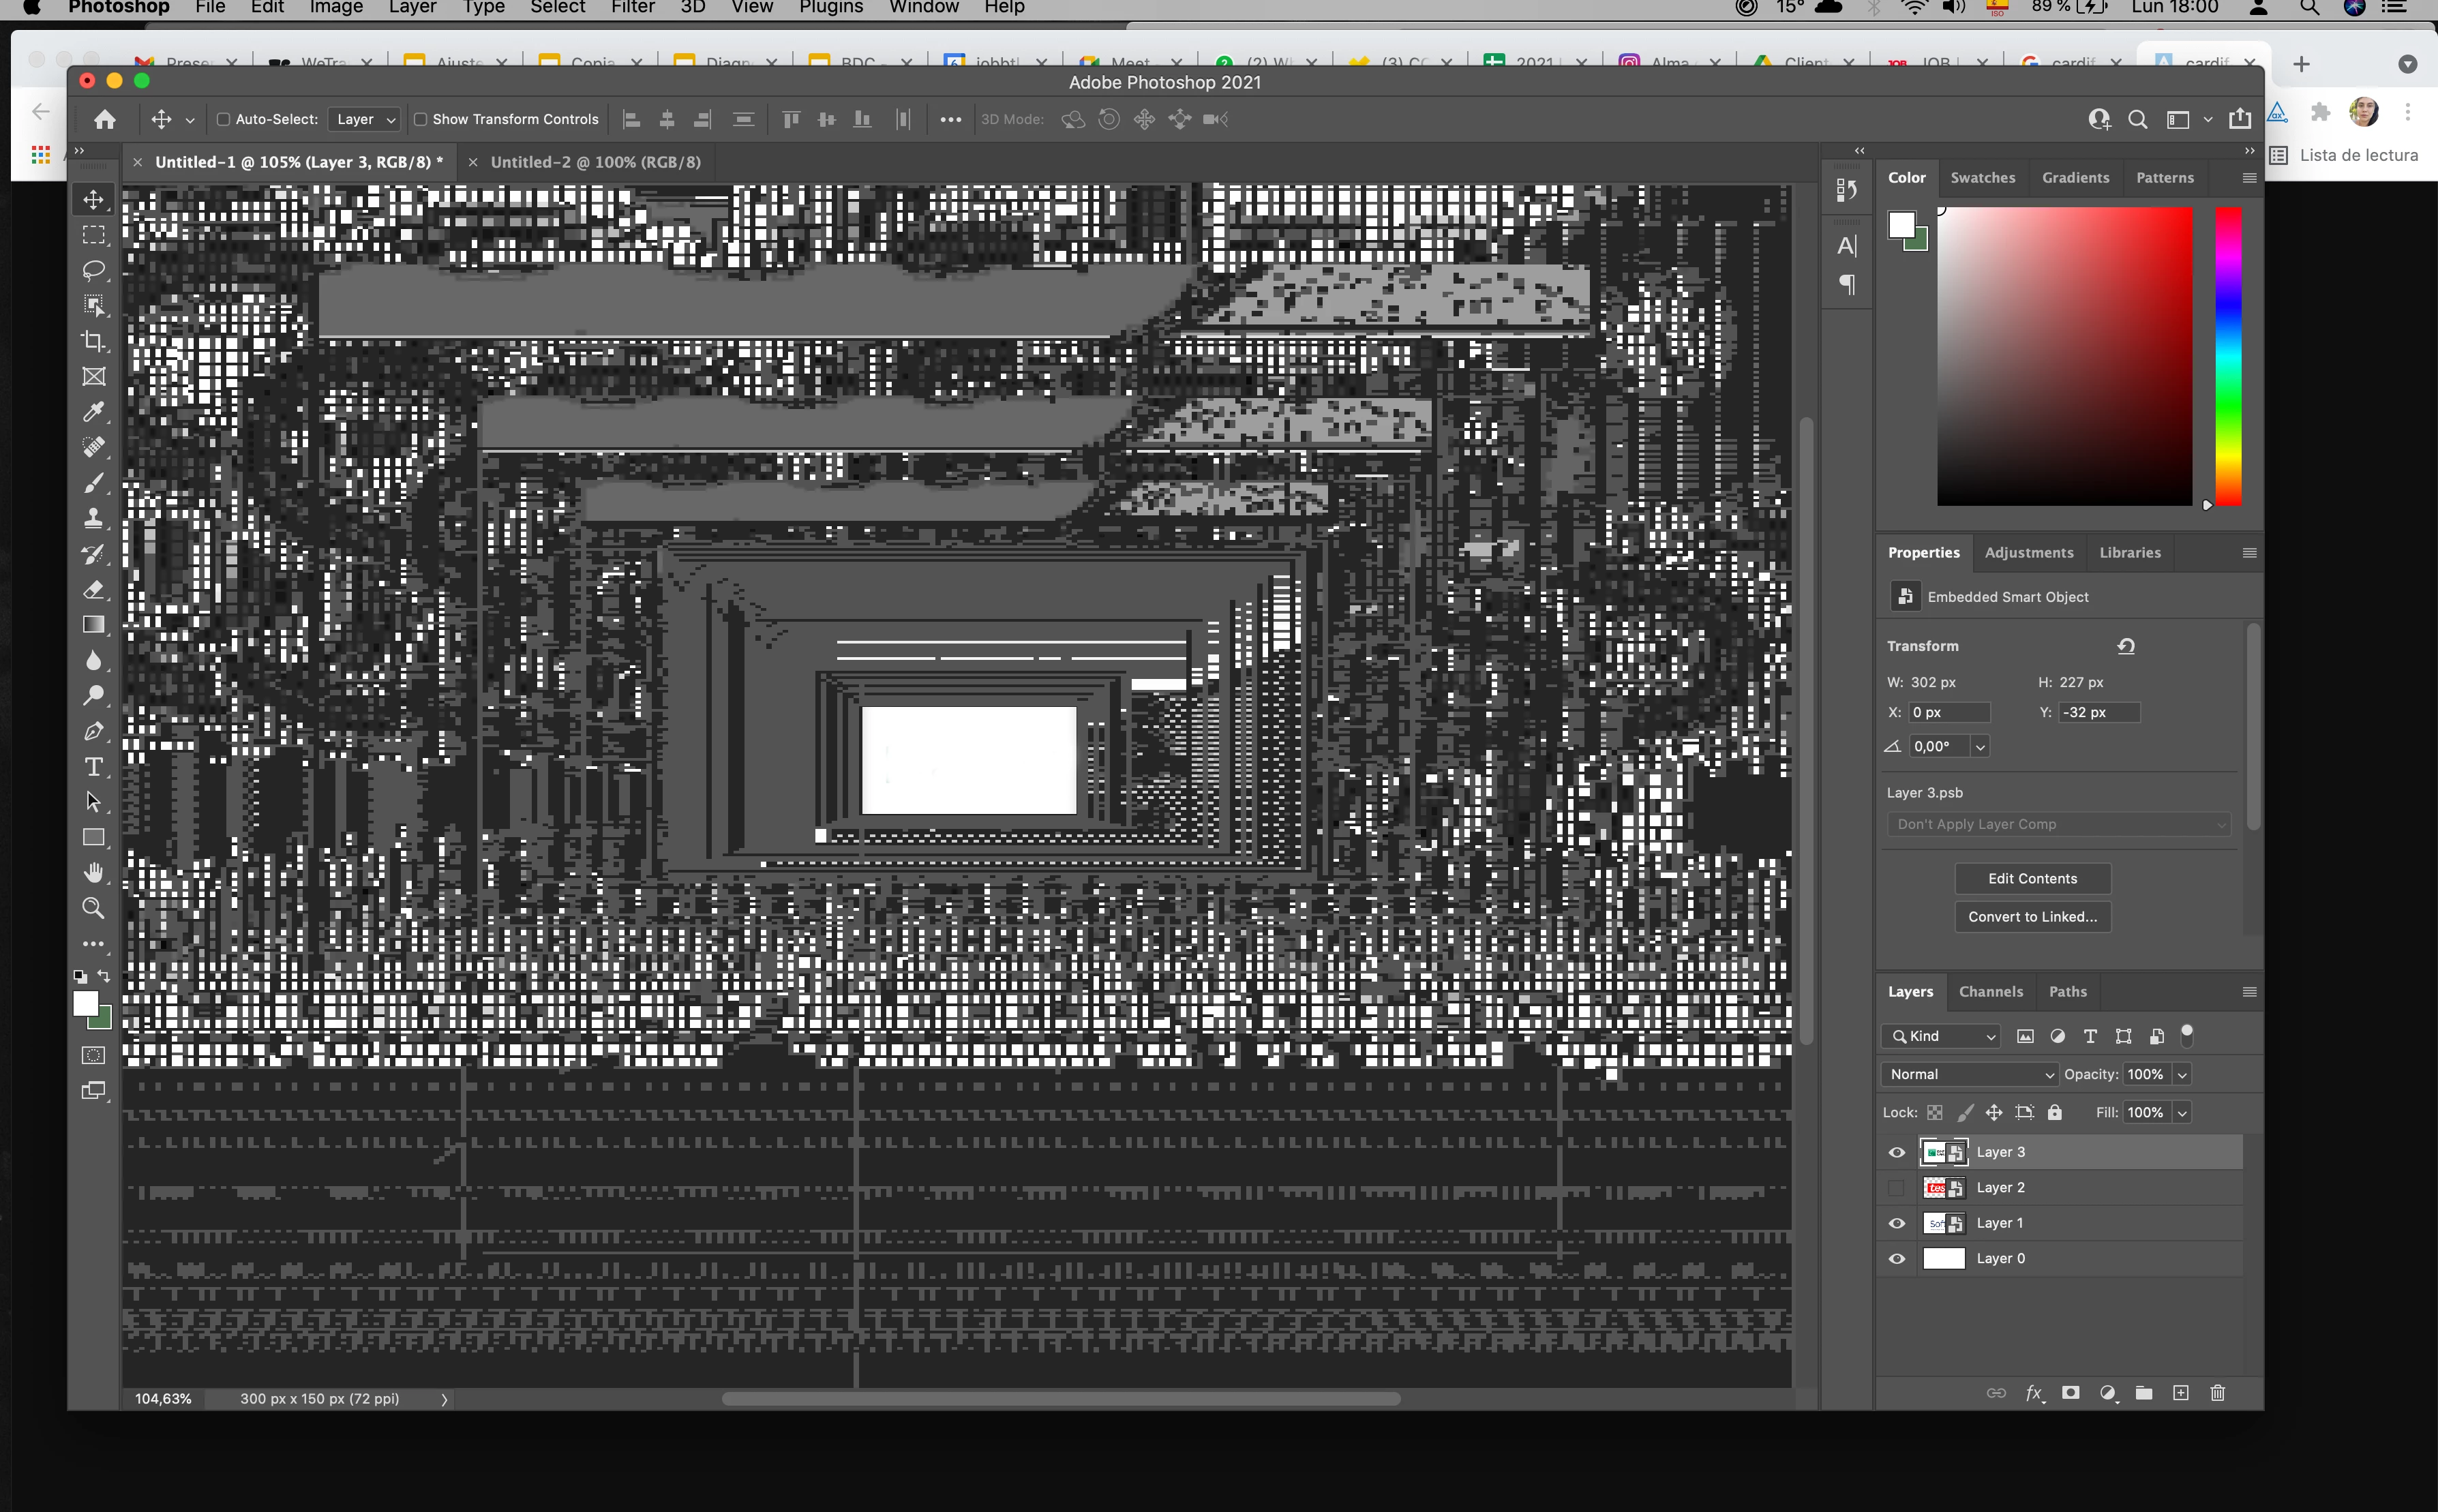2438x1512 pixels.
Task: Select the Horizontal Type tool
Action: [x=93, y=767]
